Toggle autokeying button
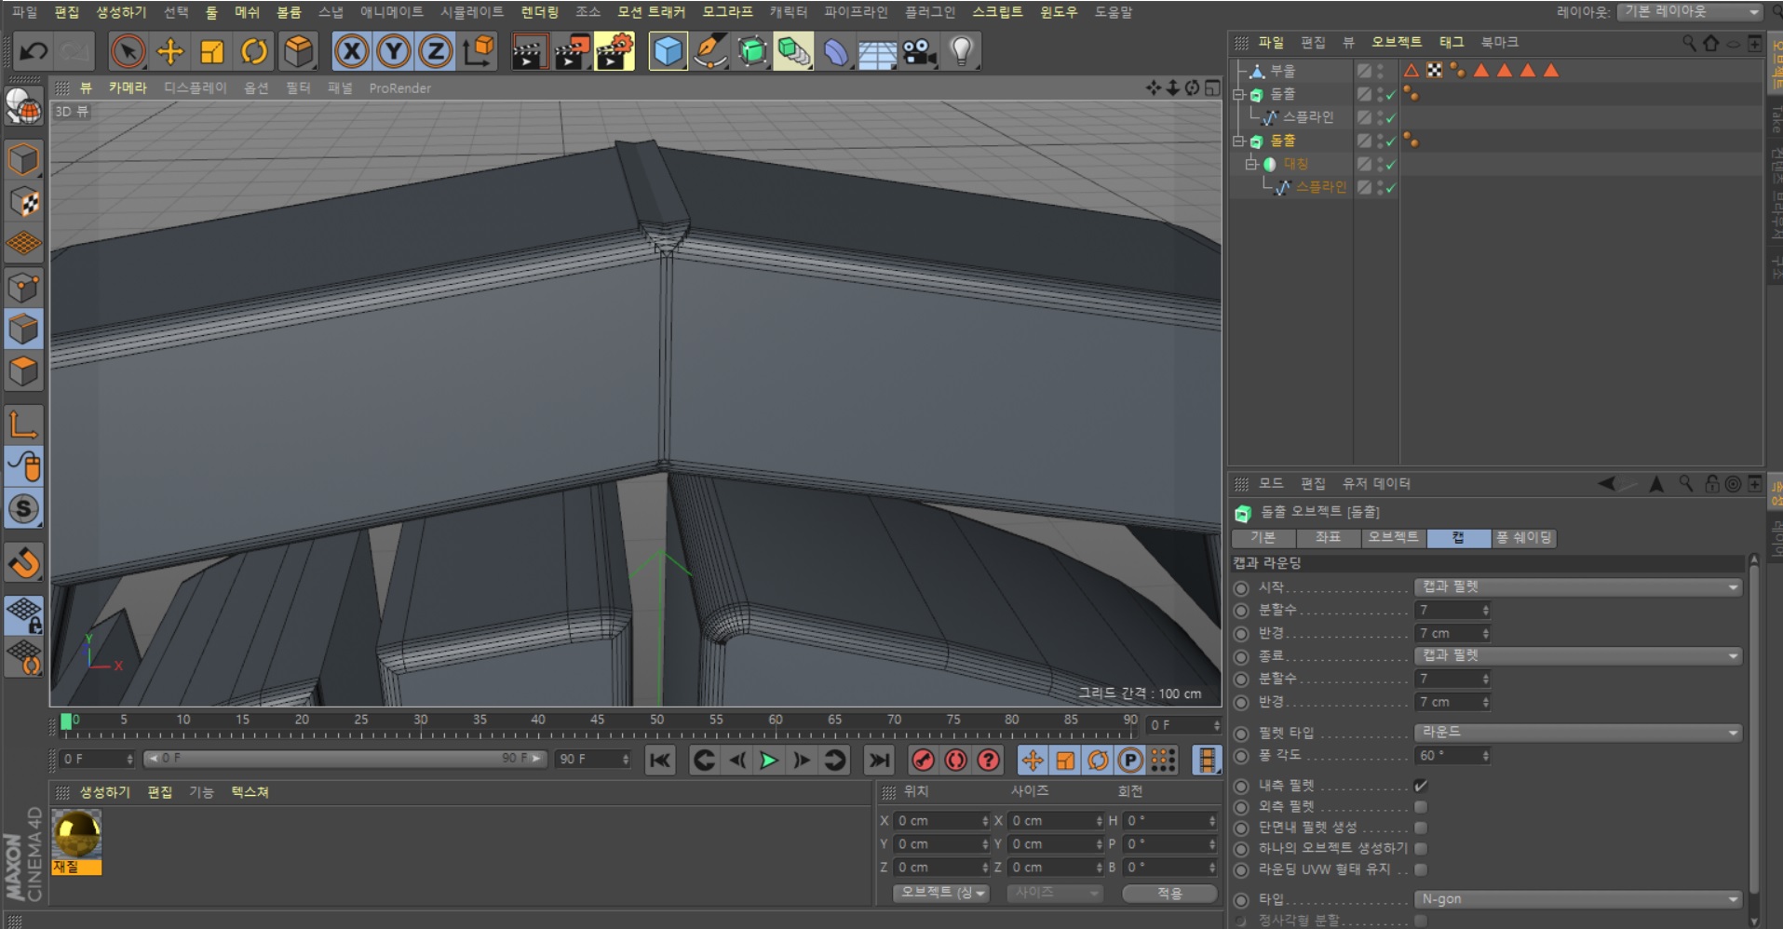The height and width of the screenshot is (929, 1783). (x=955, y=761)
